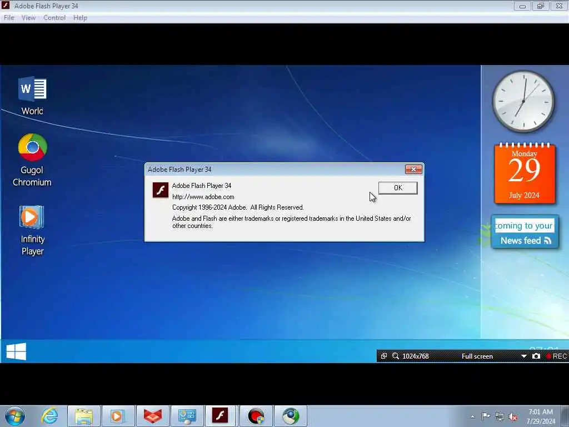This screenshot has height=427, width=569.
Task: Minimize the Flash Player window
Action: [522, 6]
